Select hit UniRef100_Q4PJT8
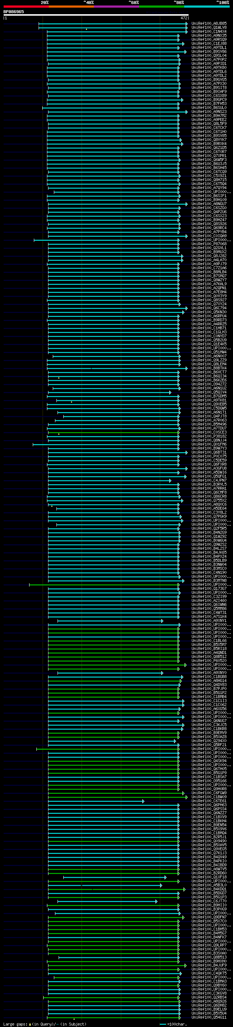The width and height of the screenshot is (233, 1027). point(209,416)
